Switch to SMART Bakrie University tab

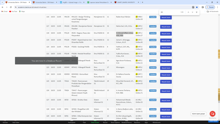[x=126, y=2]
